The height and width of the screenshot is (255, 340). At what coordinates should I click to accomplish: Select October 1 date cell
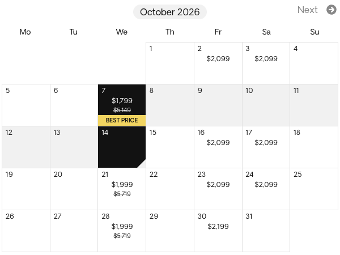coord(170,63)
